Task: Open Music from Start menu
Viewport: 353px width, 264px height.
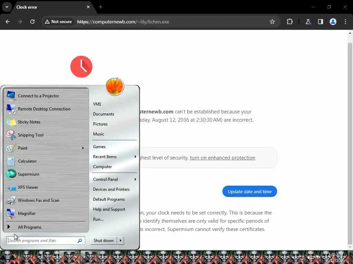Action: (98, 134)
